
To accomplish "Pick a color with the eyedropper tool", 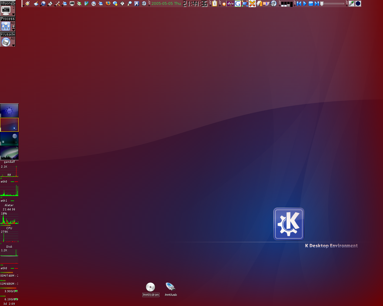I will [351, 4].
